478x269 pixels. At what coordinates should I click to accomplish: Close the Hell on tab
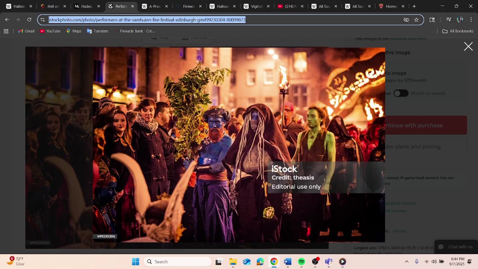65,6
